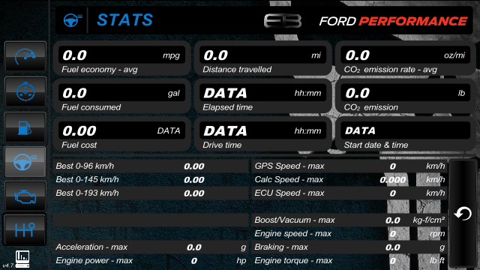Select the stopwatch performance timer icon
Viewport: 480px width, 270px height.
point(25,91)
